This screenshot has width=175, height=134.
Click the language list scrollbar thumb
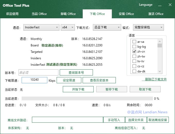160,46
